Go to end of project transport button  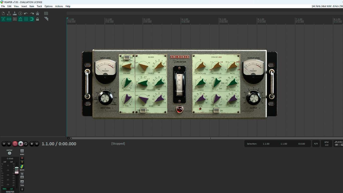coord(9,144)
